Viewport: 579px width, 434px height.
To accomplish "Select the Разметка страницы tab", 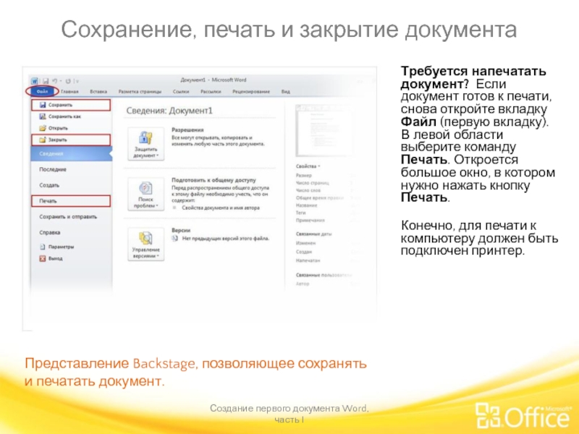I will click(140, 92).
